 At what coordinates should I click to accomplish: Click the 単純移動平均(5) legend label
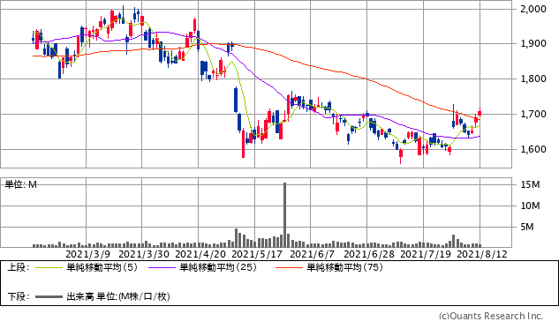[x=102, y=267]
